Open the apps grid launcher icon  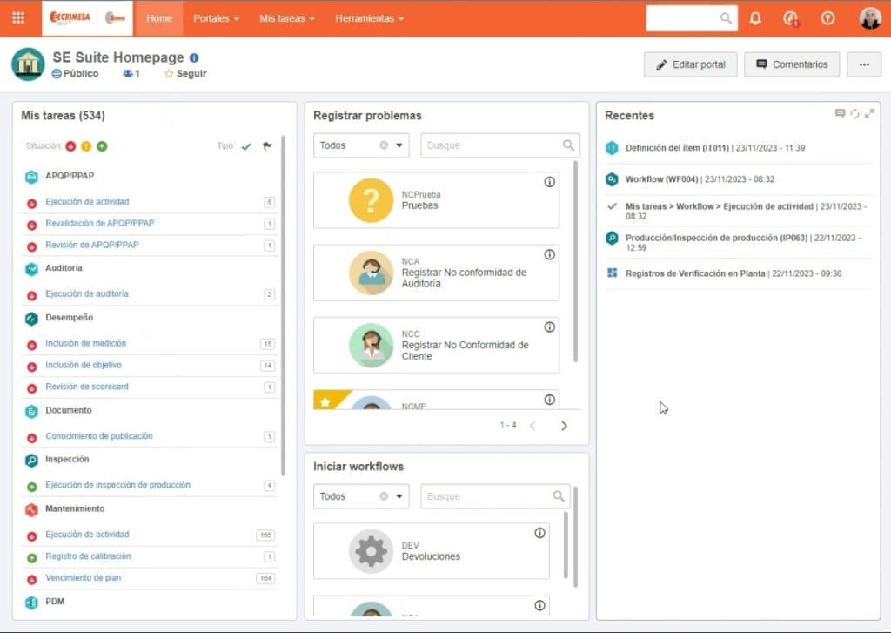point(18,18)
